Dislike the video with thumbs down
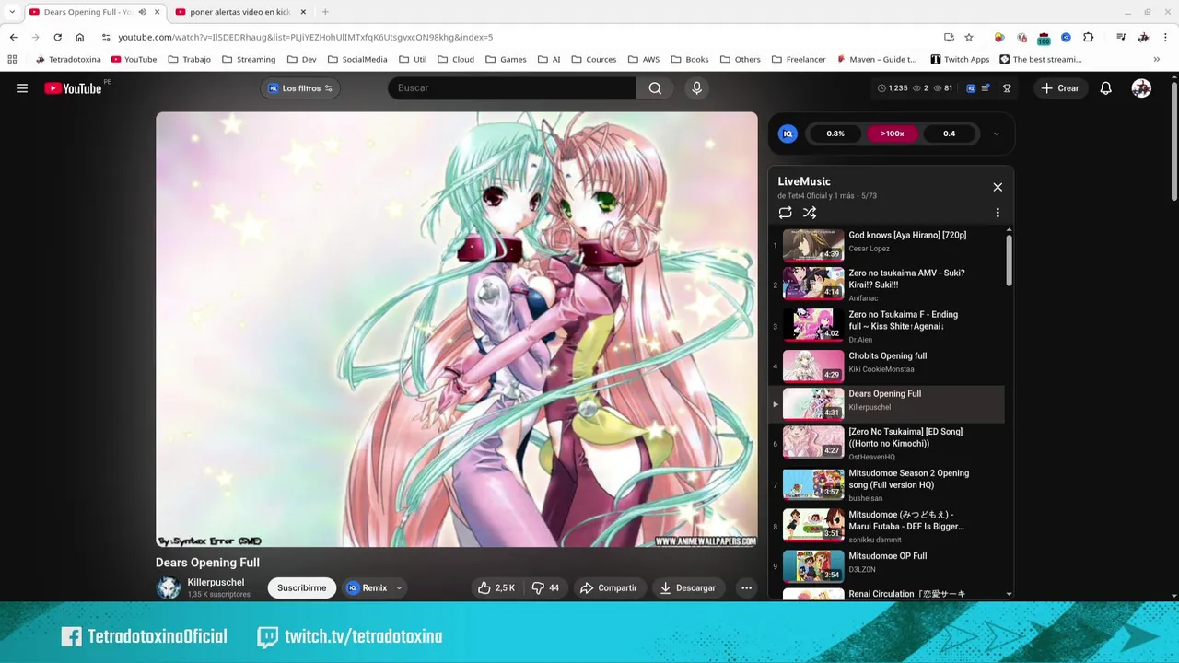1179x663 pixels. click(x=547, y=587)
